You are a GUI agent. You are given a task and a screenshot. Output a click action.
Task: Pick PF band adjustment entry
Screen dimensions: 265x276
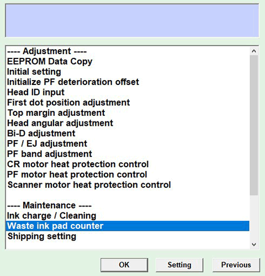pyautogui.click(x=50, y=154)
